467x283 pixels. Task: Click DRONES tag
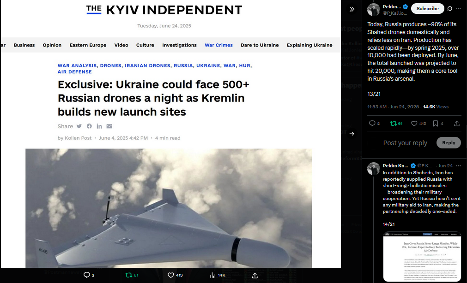[110, 66]
